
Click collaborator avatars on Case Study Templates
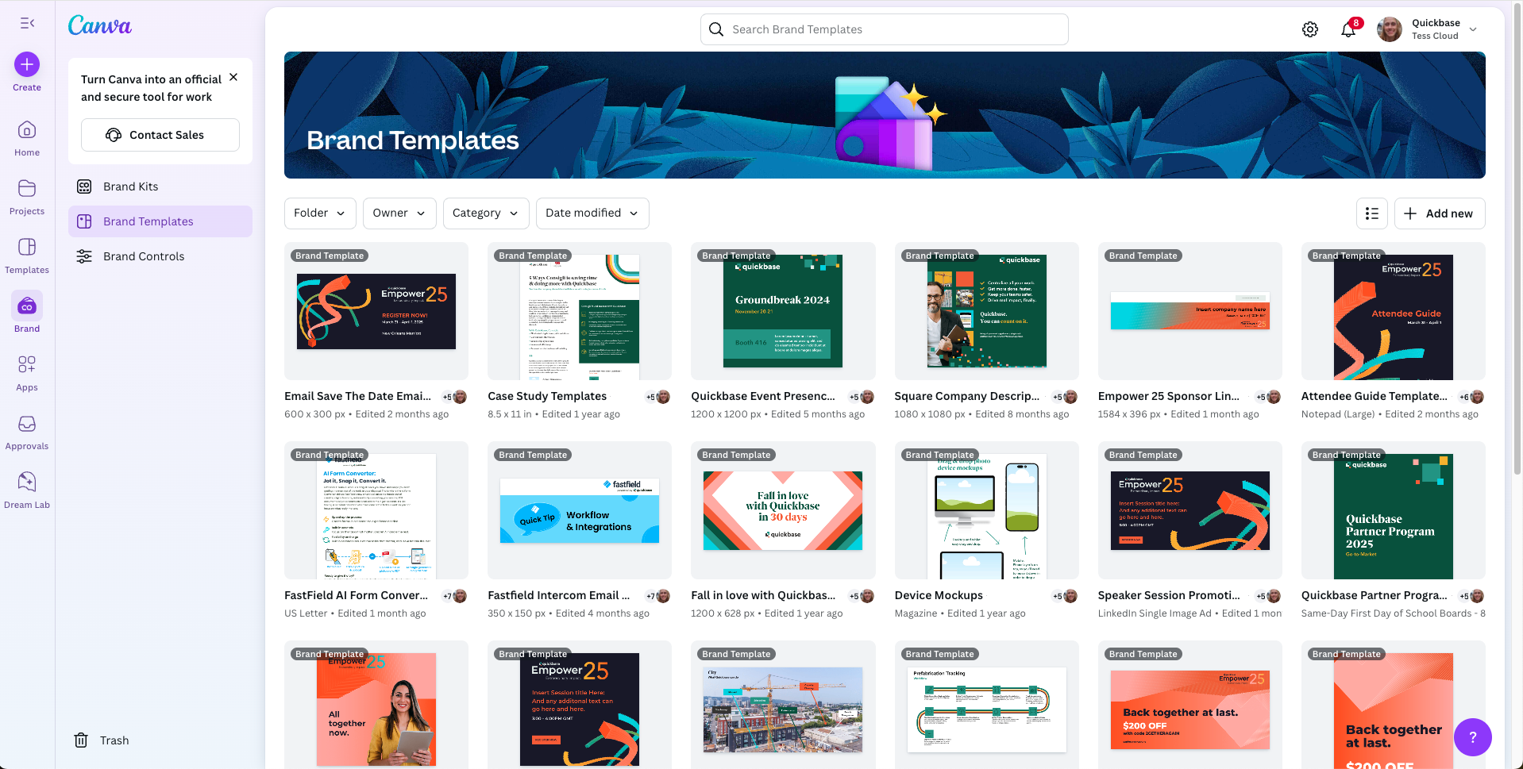tap(658, 397)
